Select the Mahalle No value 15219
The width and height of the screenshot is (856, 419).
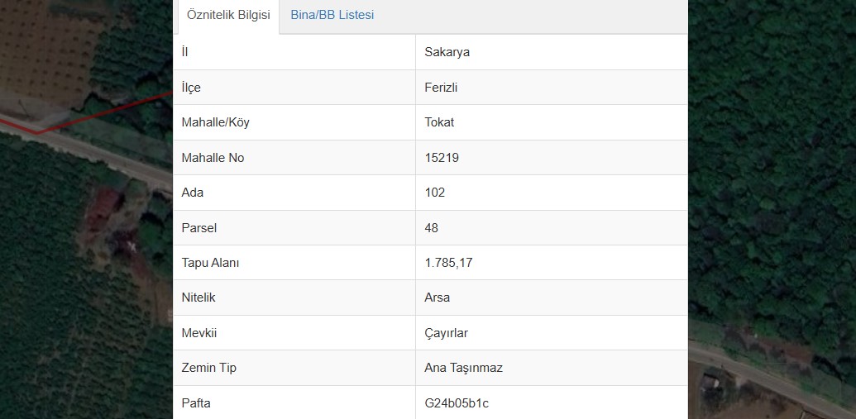(442, 158)
